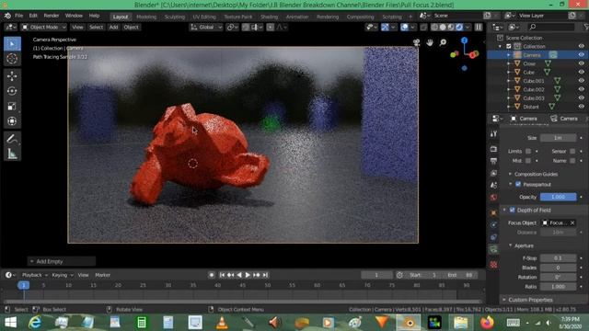
Task: Open the Object Data camera properties tab
Action: pos(493,249)
